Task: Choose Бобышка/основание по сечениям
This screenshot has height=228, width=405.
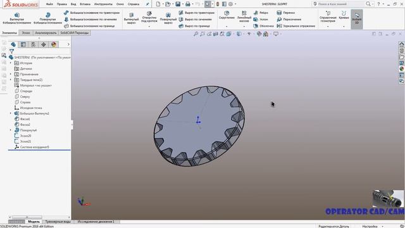Action: tap(90, 19)
